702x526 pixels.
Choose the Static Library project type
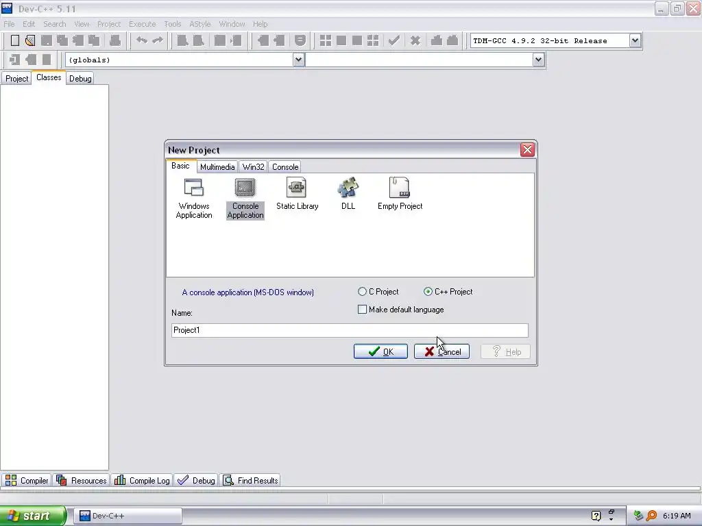coord(297,194)
